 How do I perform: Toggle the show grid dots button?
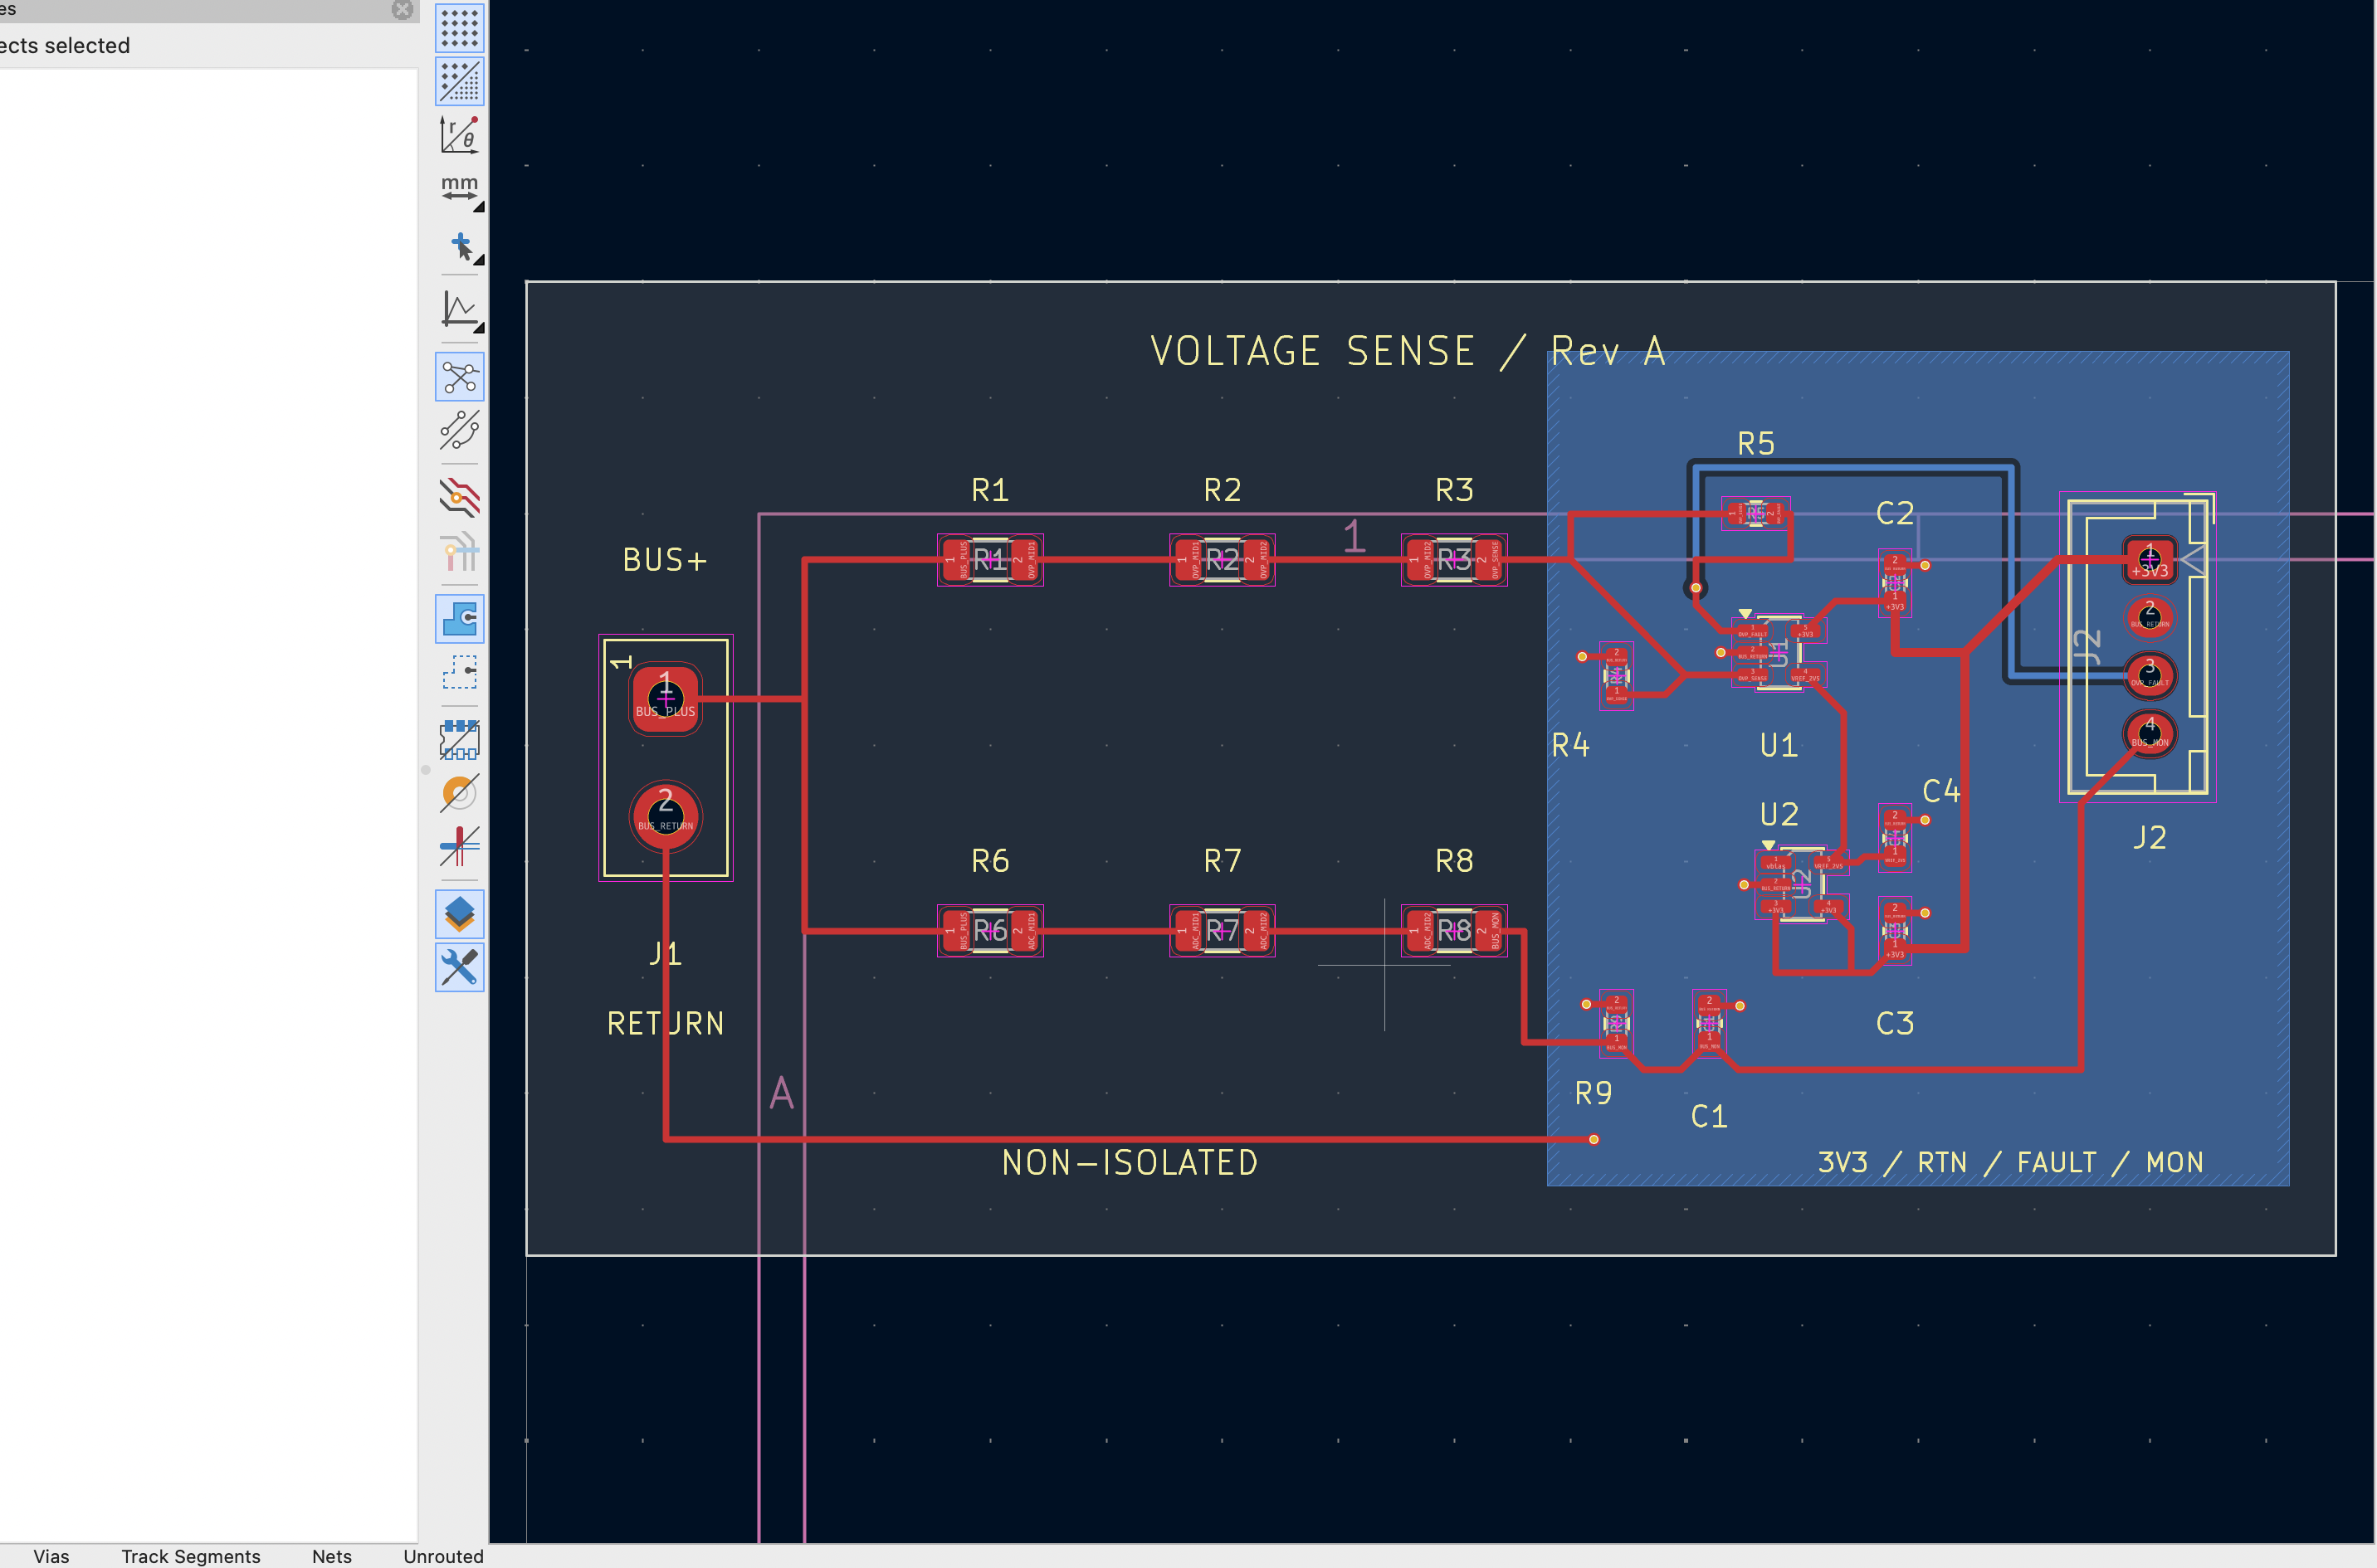pos(459,28)
